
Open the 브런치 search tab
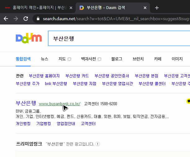(138, 59)
